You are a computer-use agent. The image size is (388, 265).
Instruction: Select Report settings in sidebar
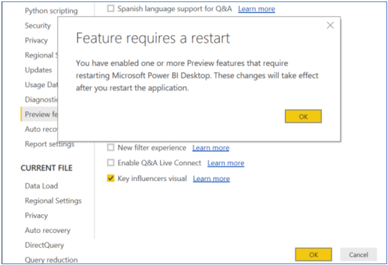[x=49, y=144]
